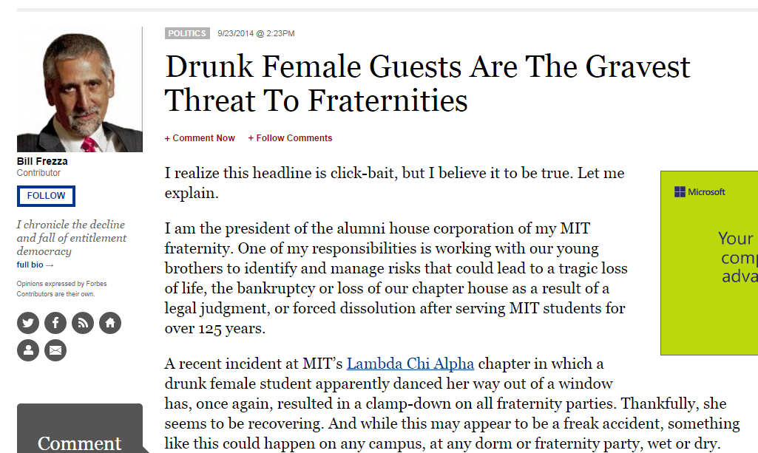Open the RSS feed icon
Image resolution: width=758 pixels, height=453 pixels.
pos(83,323)
